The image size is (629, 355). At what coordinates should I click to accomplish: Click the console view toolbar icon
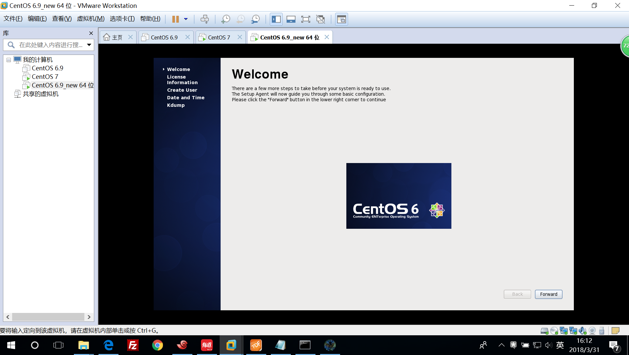[x=341, y=19]
